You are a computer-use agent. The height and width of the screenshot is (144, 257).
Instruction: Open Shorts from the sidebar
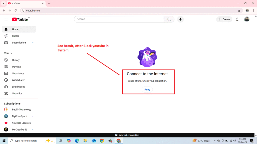(x=19, y=36)
